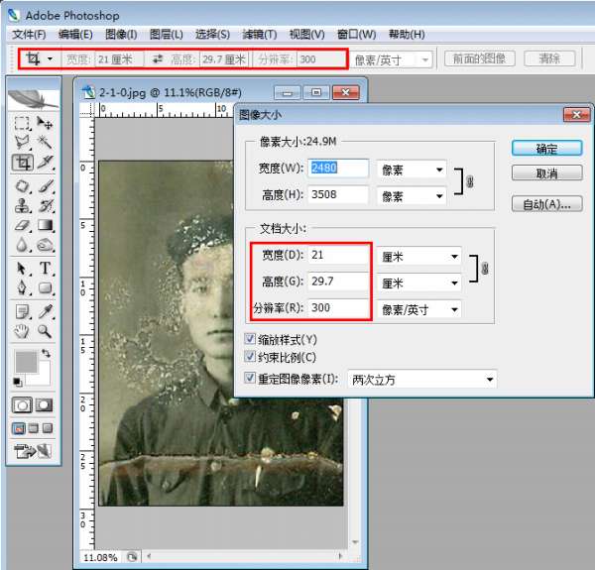Image resolution: width=595 pixels, height=570 pixels.
Task: Select the Hand tool
Action: (22, 331)
